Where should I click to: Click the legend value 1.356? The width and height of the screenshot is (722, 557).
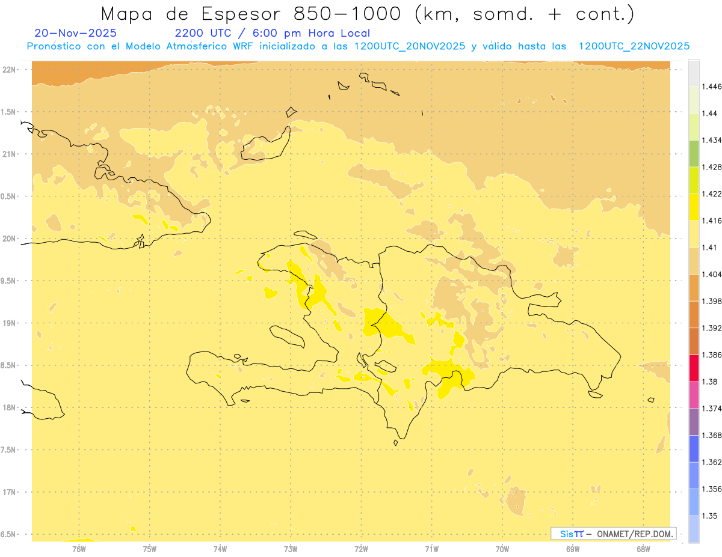coord(712,489)
